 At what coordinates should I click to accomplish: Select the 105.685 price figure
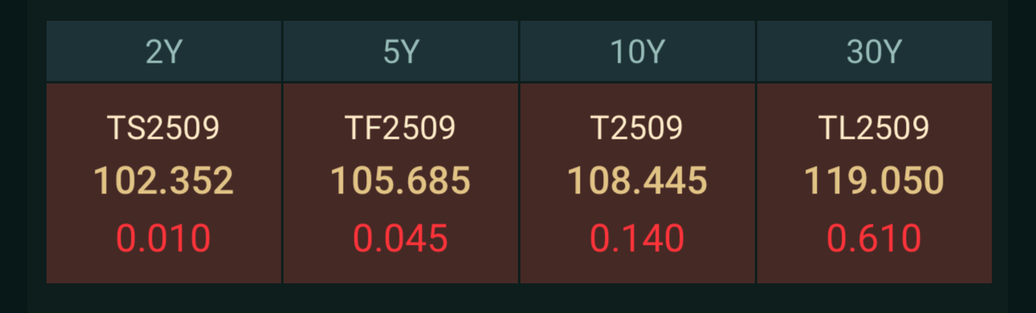pos(401,181)
